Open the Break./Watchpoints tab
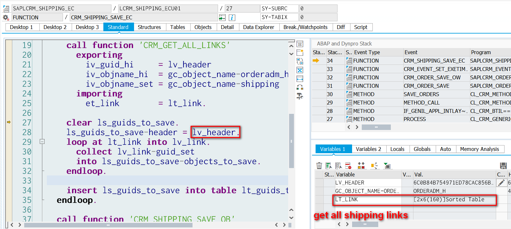The height and width of the screenshot is (229, 511). [x=306, y=27]
